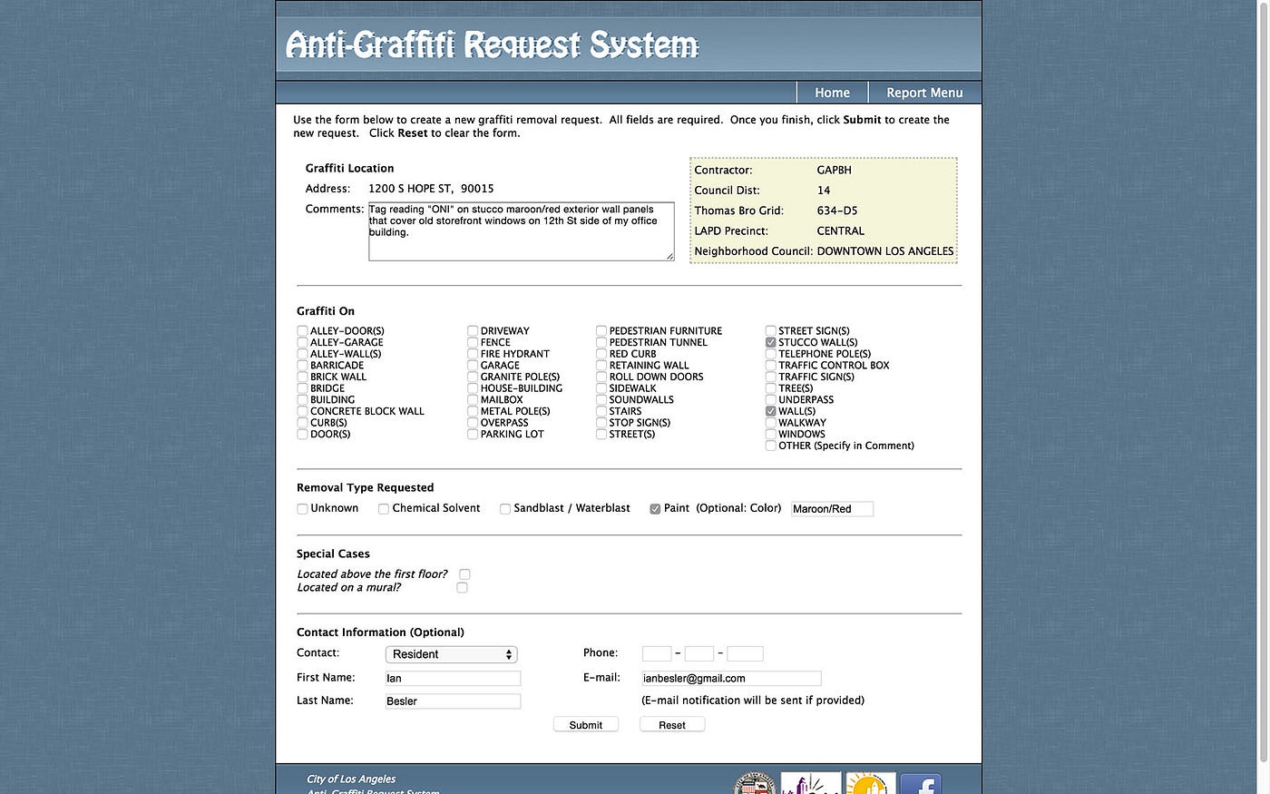Check the TRAFFIC CONTROL BOX checkbox
The image size is (1270, 794).
point(770,366)
